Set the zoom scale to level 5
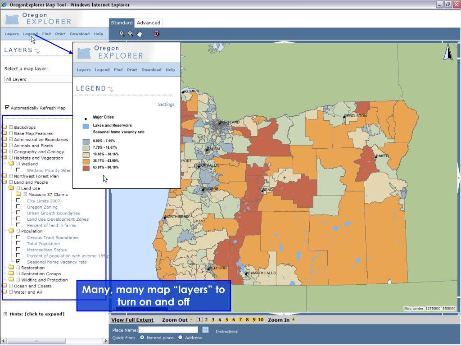Screen dimensions: 461x346 coord(227,320)
